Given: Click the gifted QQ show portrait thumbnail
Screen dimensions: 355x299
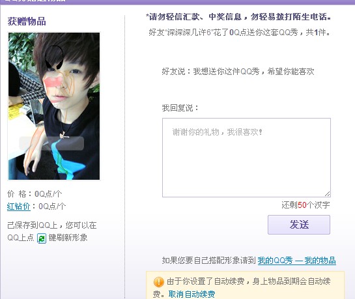Looking at the screenshot, I should coord(54,106).
